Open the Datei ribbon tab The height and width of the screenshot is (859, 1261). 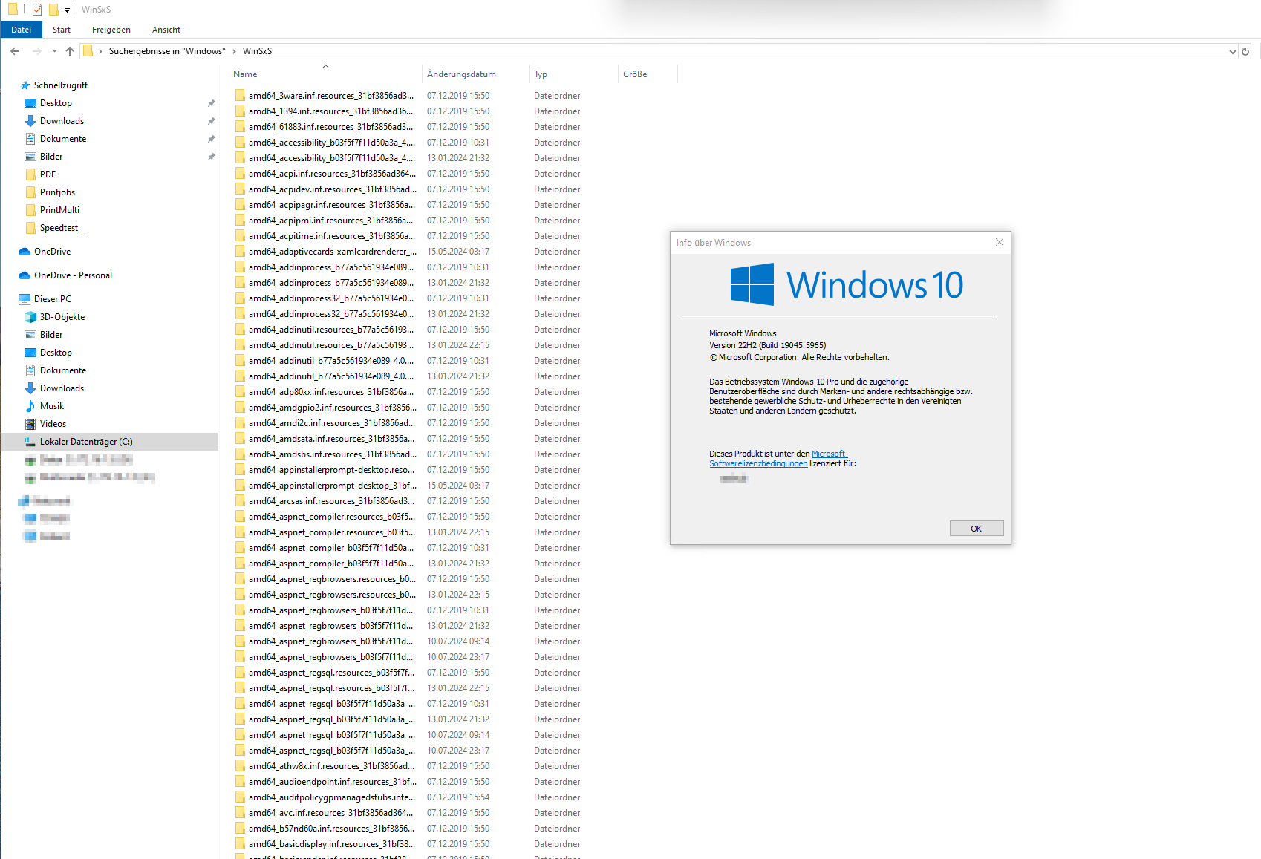(x=22, y=30)
